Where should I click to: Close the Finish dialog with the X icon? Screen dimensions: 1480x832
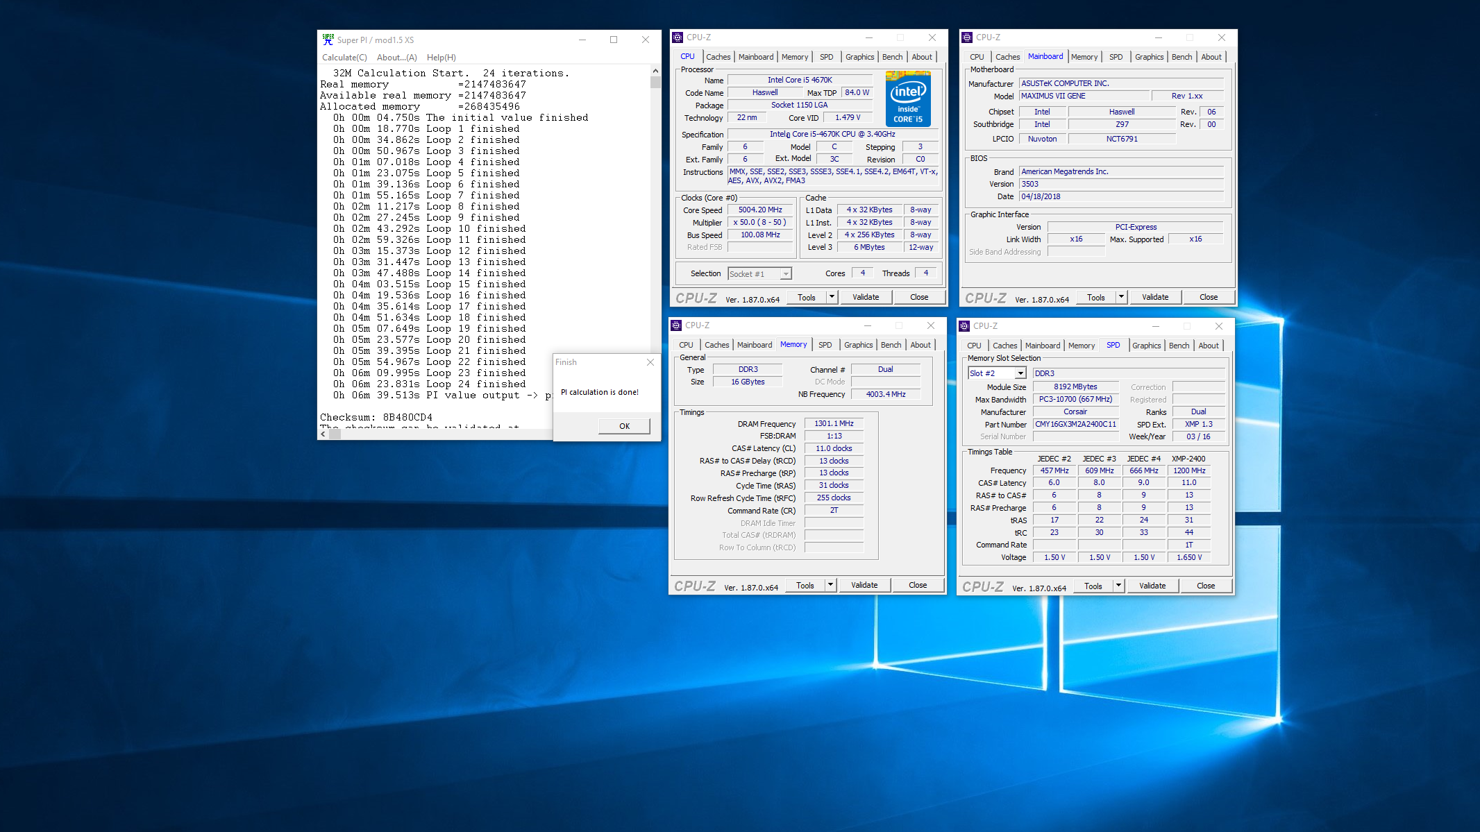tap(650, 362)
